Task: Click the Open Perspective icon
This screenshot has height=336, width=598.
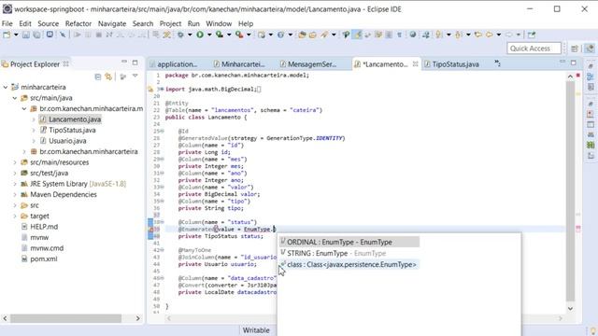Action: pyautogui.click(x=575, y=49)
